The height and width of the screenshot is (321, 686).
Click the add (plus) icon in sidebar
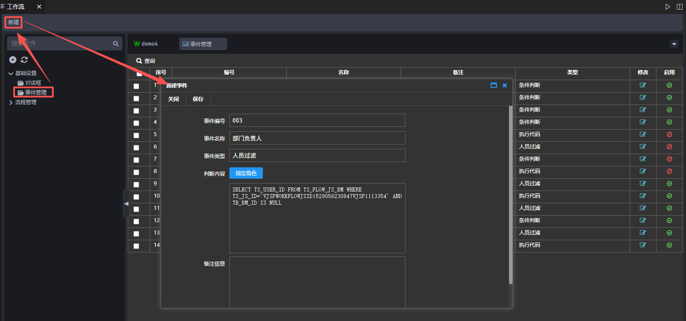(x=13, y=60)
